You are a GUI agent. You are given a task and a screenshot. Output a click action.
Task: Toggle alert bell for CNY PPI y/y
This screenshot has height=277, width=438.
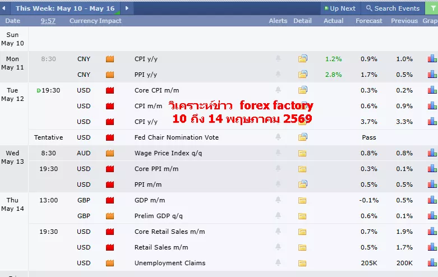pyautogui.click(x=278, y=74)
